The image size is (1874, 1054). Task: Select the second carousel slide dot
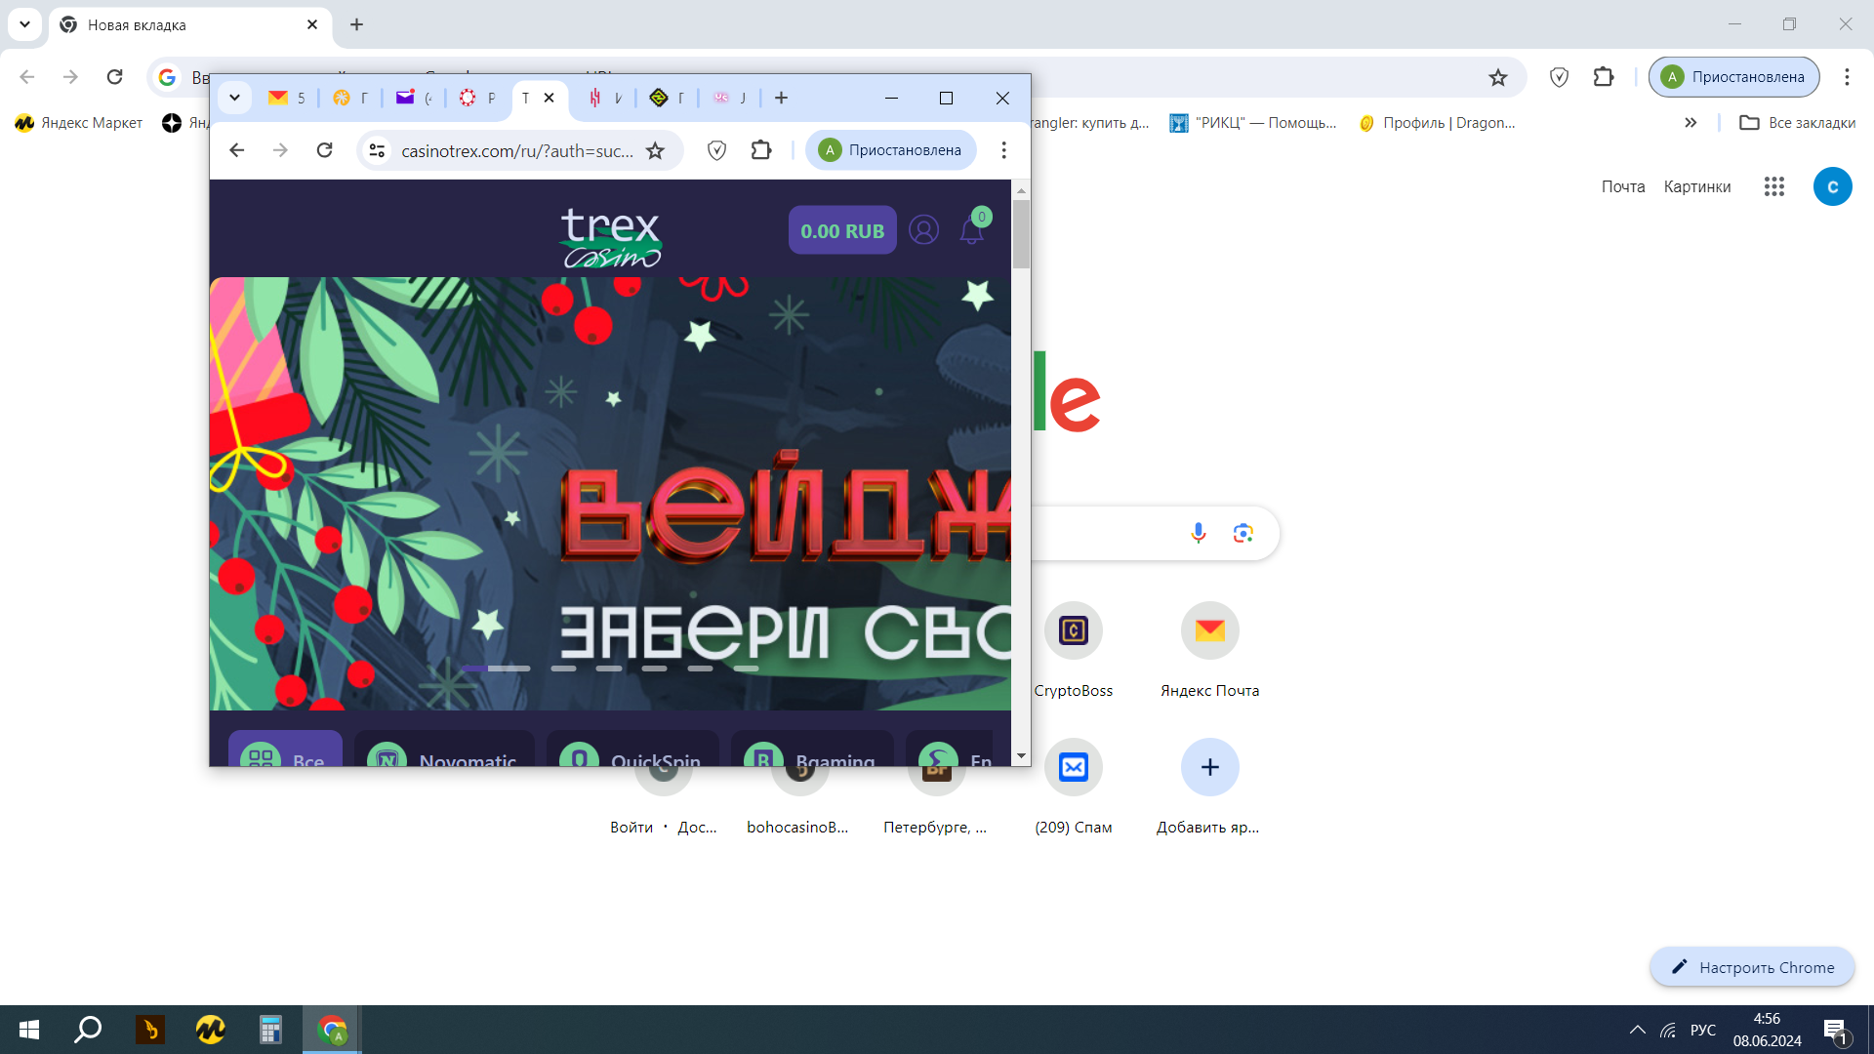[x=564, y=669]
